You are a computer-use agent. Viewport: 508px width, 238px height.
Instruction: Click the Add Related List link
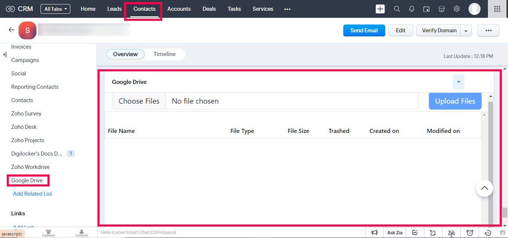[32, 194]
